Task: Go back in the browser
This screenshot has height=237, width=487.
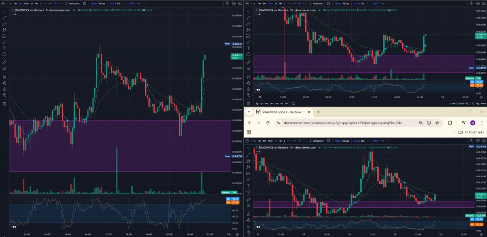Action: pos(249,123)
